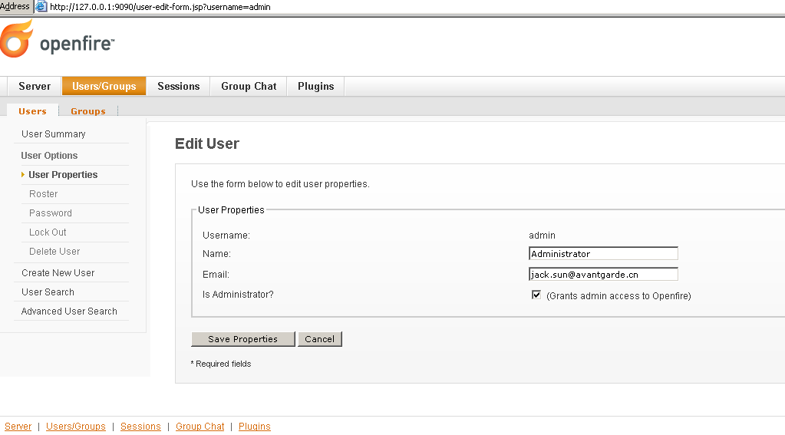This screenshot has width=785, height=435.
Task: Open the Roster sidebar item
Action: pyautogui.click(x=44, y=194)
